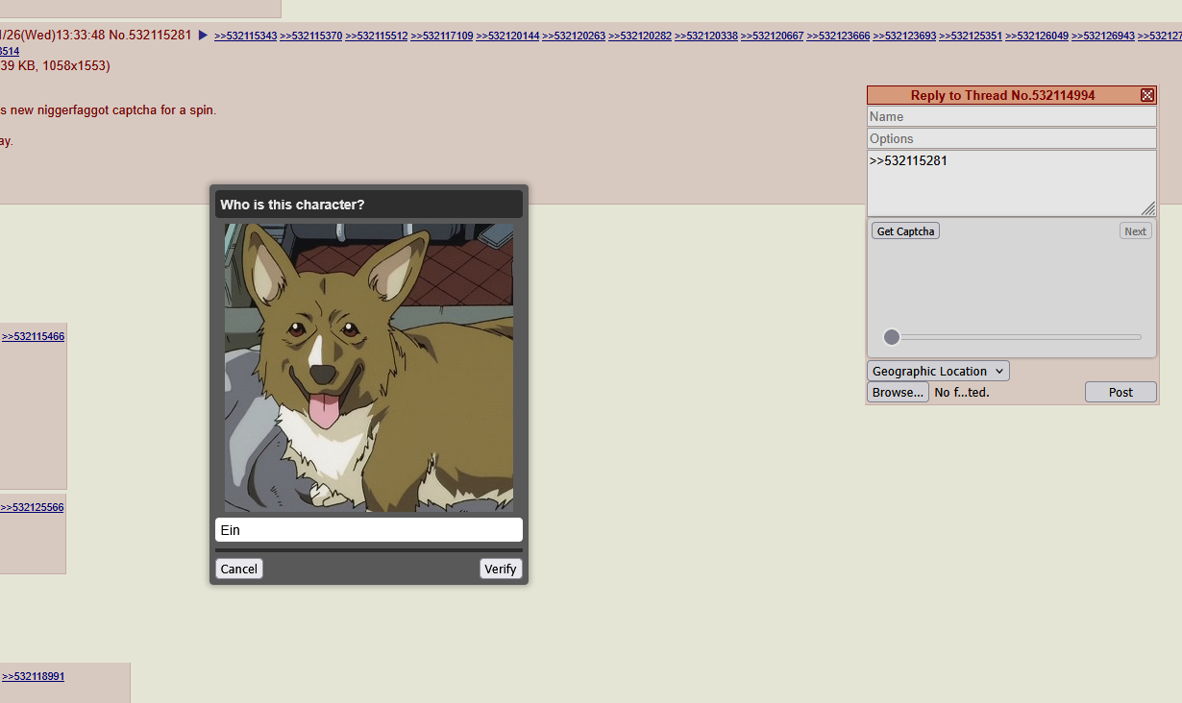The image size is (1182, 703).
Task: Click the Get Captcha button
Action: click(905, 231)
